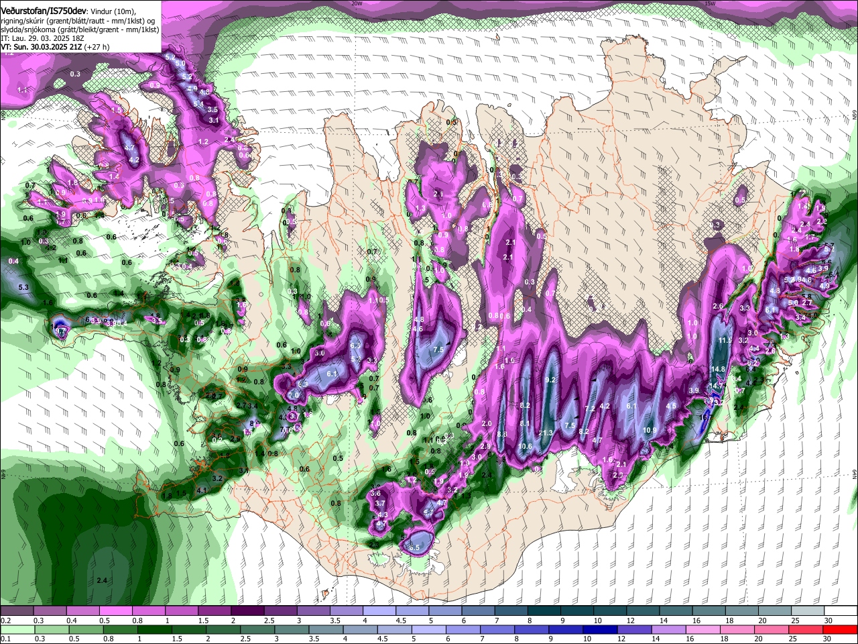Click the white upper legend swatch after 30
This screenshot has width=858, height=644.
[x=841, y=611]
